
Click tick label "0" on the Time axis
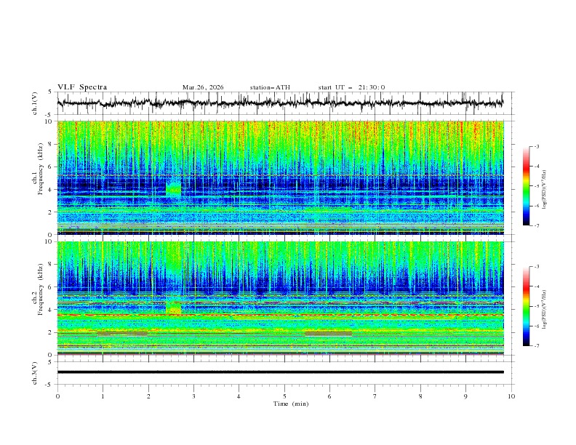[57, 396]
